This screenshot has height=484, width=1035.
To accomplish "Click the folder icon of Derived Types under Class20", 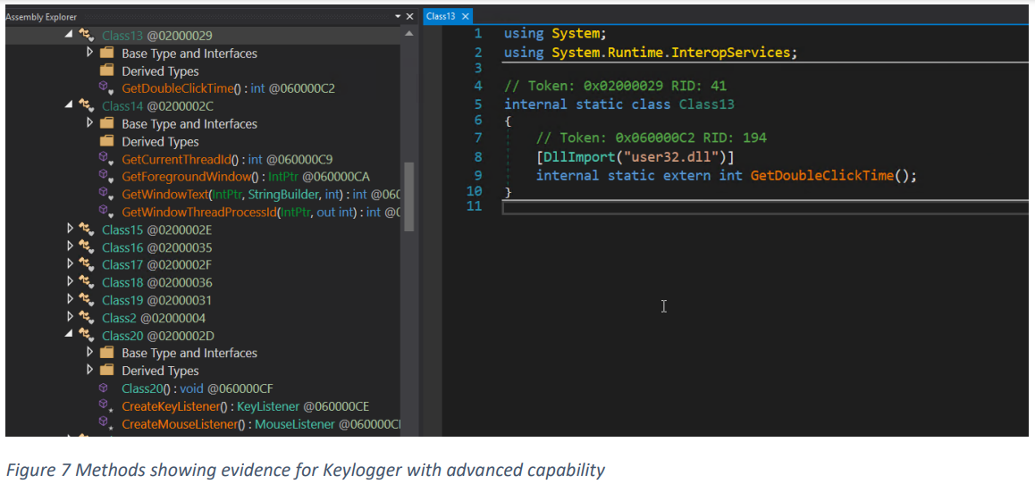I will [106, 371].
